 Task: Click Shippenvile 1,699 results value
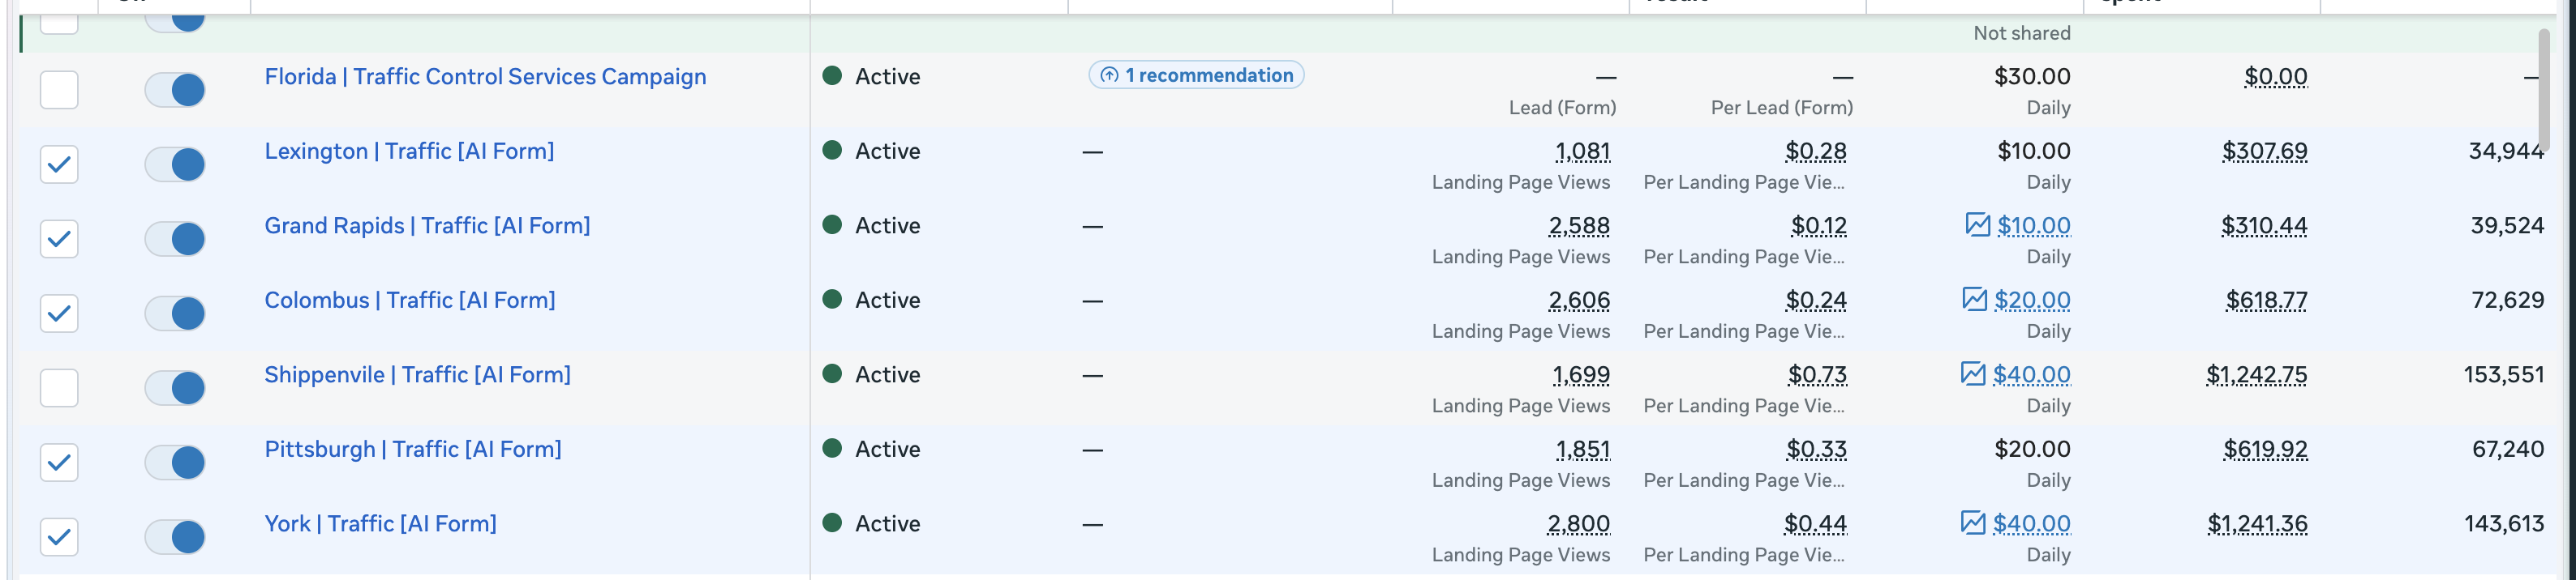1581,374
